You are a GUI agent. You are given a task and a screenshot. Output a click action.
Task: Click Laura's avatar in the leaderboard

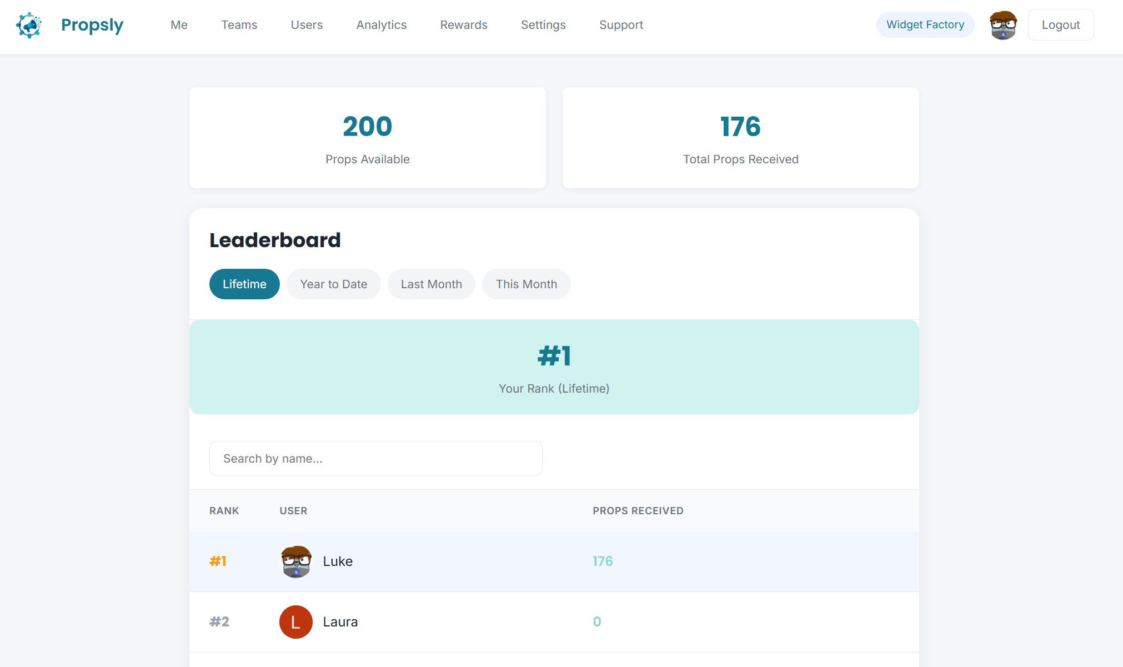pos(296,622)
